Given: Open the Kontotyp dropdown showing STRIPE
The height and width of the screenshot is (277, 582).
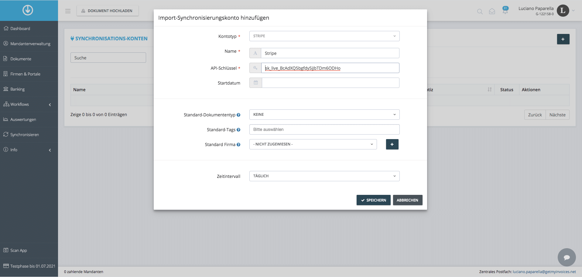Looking at the screenshot, I should [x=324, y=36].
